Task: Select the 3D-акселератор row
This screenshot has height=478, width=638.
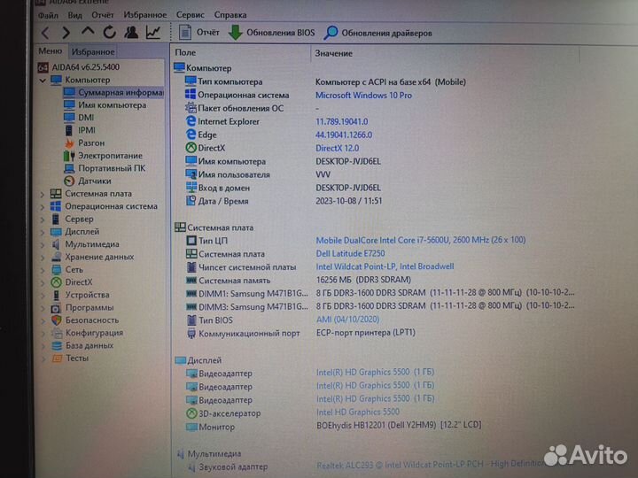Action: 292,412
